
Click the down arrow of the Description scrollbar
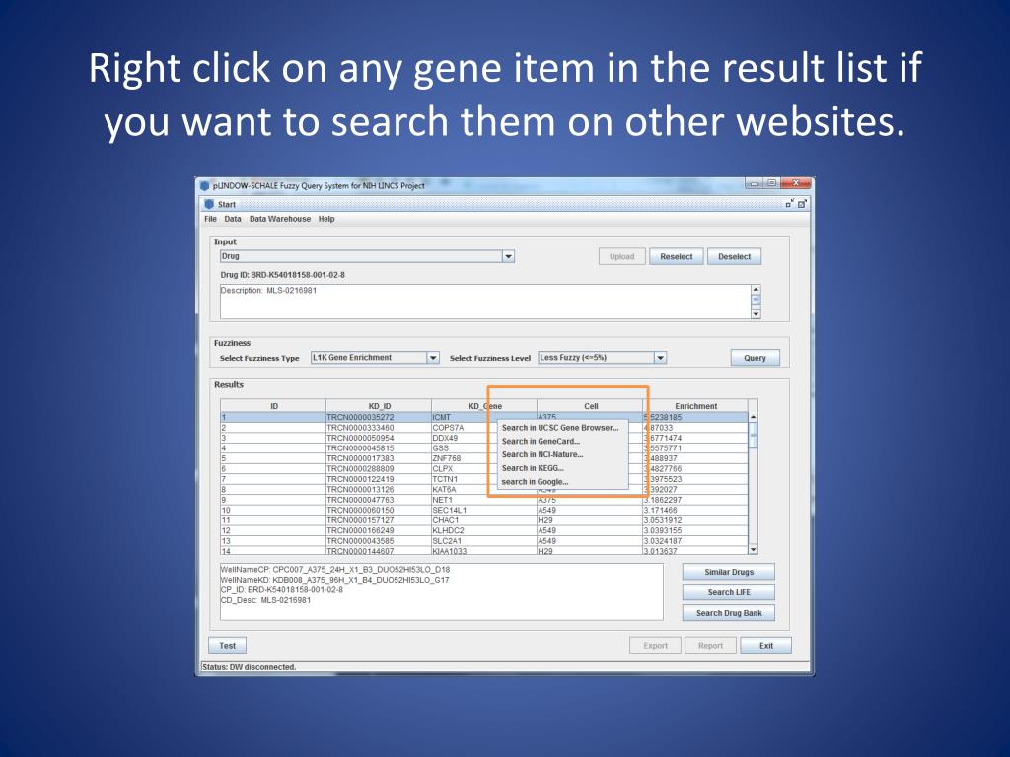pos(756,314)
